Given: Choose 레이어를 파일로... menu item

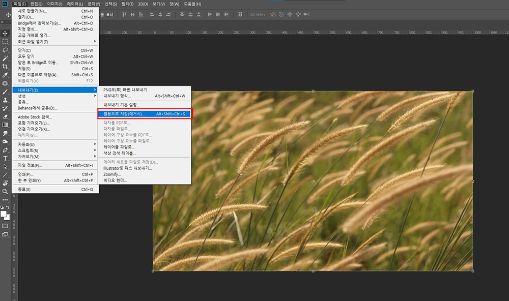Looking at the screenshot, I should [x=145, y=147].
